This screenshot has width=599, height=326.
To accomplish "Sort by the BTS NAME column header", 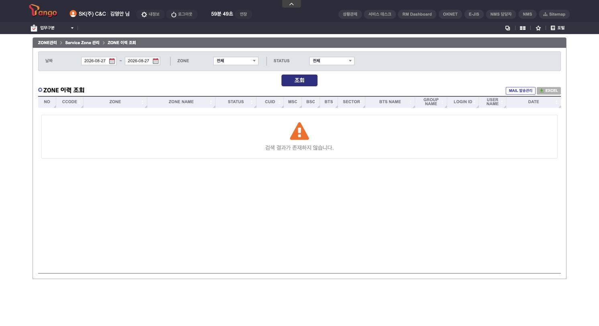I will pos(390,102).
